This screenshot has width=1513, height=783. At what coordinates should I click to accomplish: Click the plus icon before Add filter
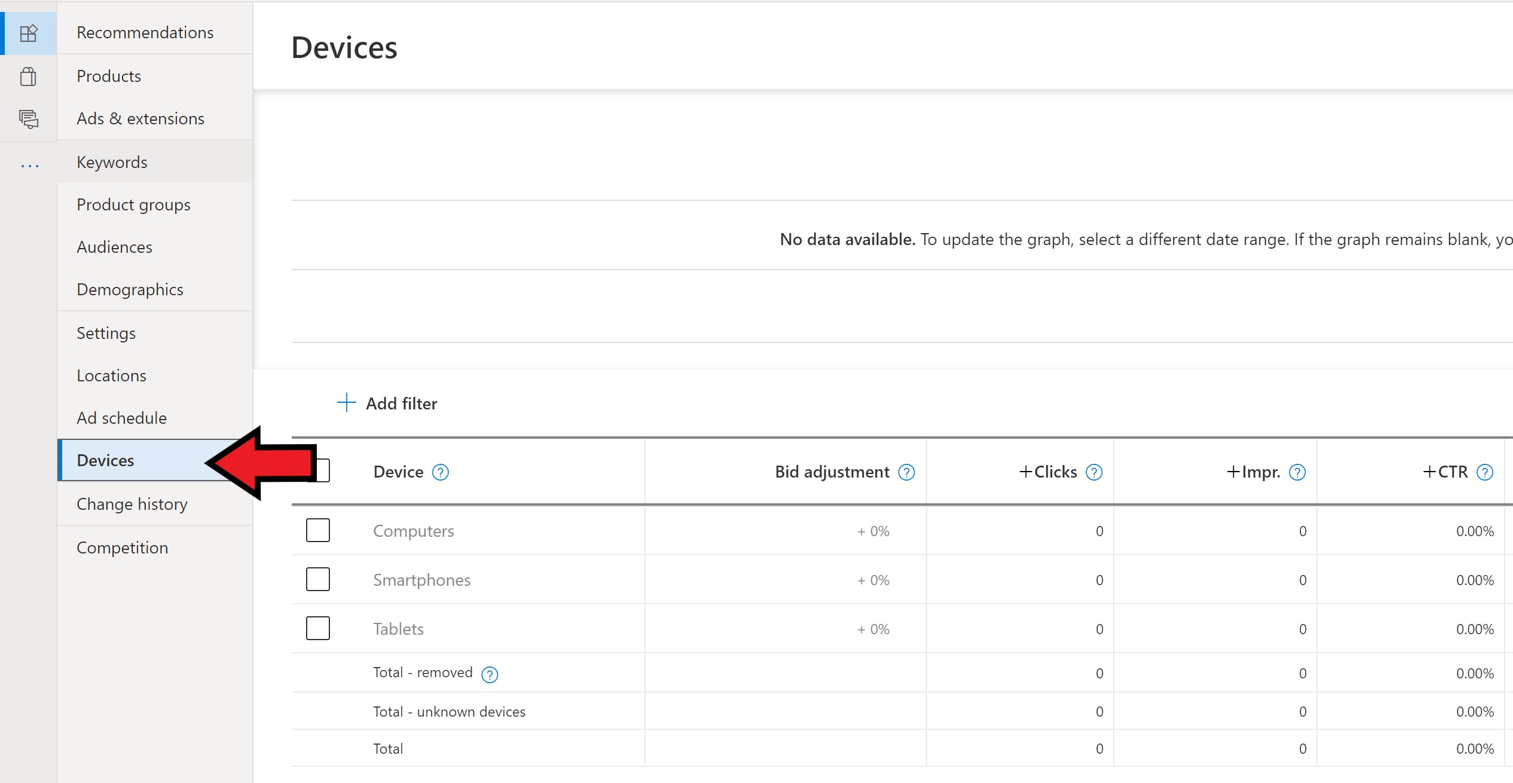pyautogui.click(x=347, y=403)
